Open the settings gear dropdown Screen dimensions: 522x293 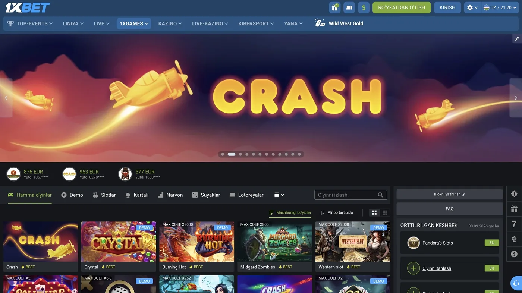tap(472, 7)
